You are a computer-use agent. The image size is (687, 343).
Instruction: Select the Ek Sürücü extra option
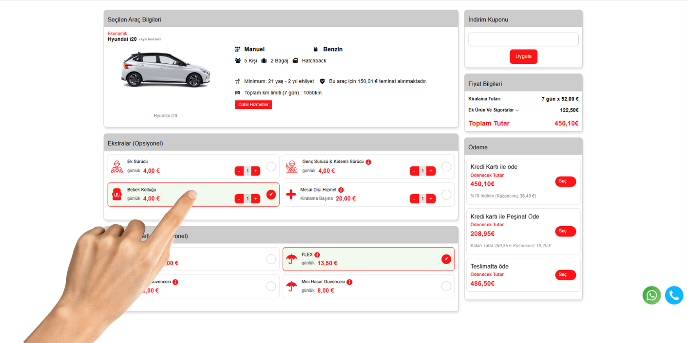point(271,167)
